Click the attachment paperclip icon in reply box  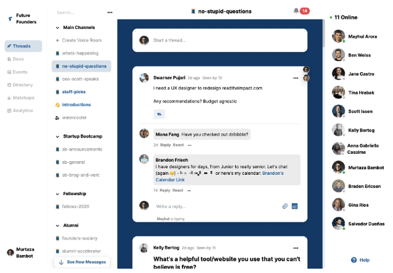pyautogui.click(x=285, y=206)
